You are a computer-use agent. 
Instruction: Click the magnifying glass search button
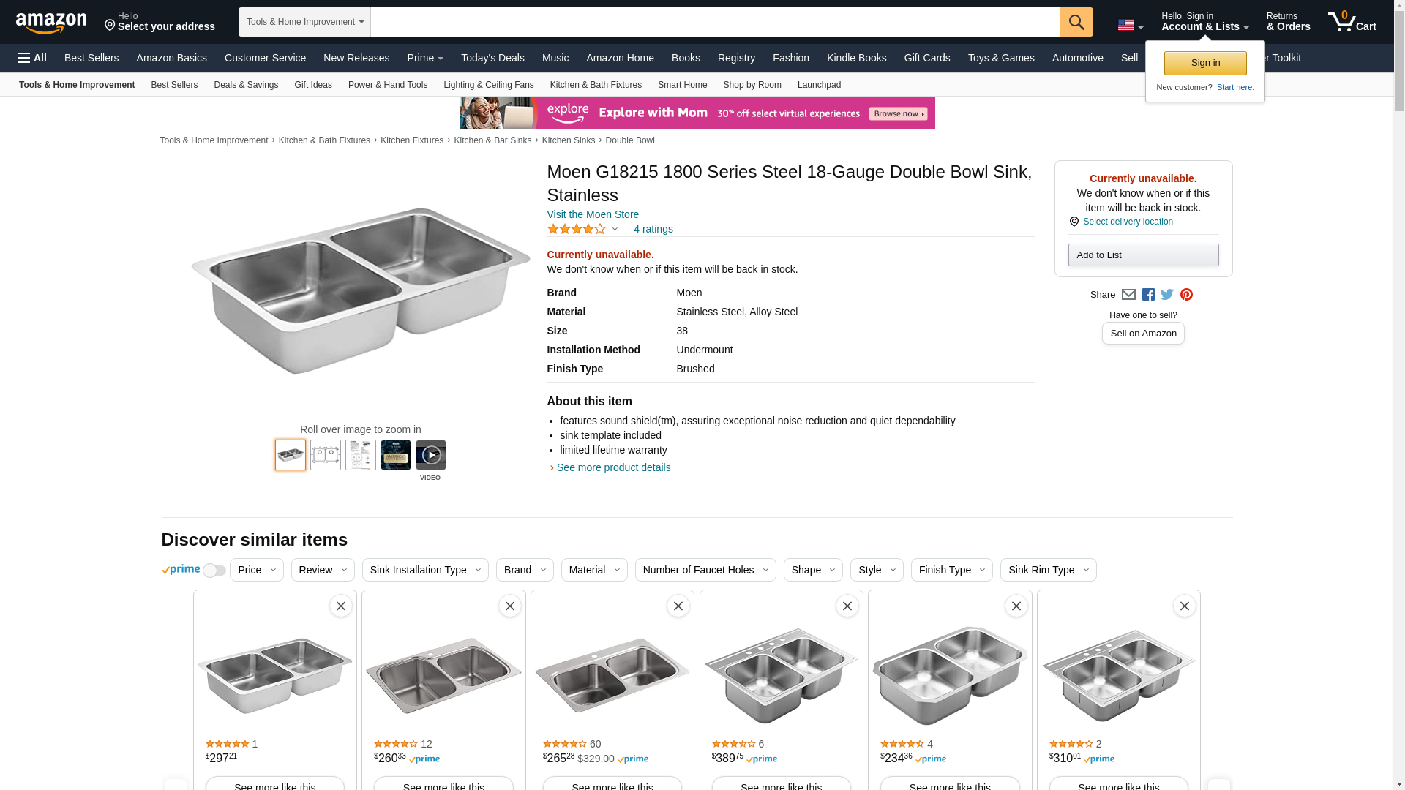tap(1076, 22)
